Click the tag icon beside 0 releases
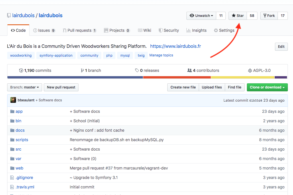 click(137, 70)
